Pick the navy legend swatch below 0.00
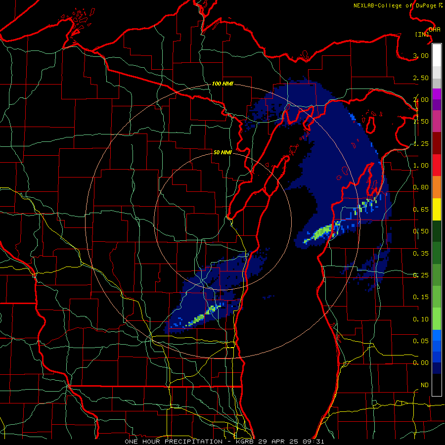The width and height of the screenshot is (445, 445). (437, 368)
